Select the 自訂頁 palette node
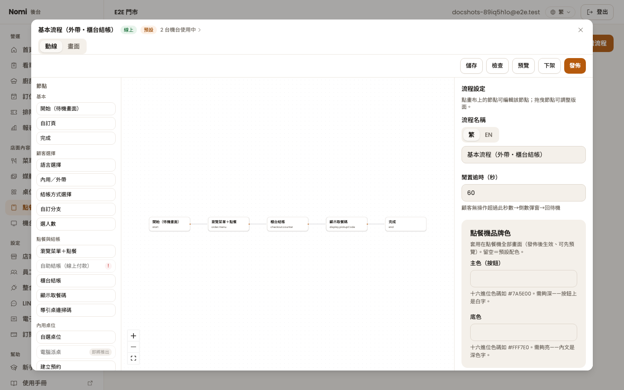This screenshot has width=624, height=390. [76, 123]
